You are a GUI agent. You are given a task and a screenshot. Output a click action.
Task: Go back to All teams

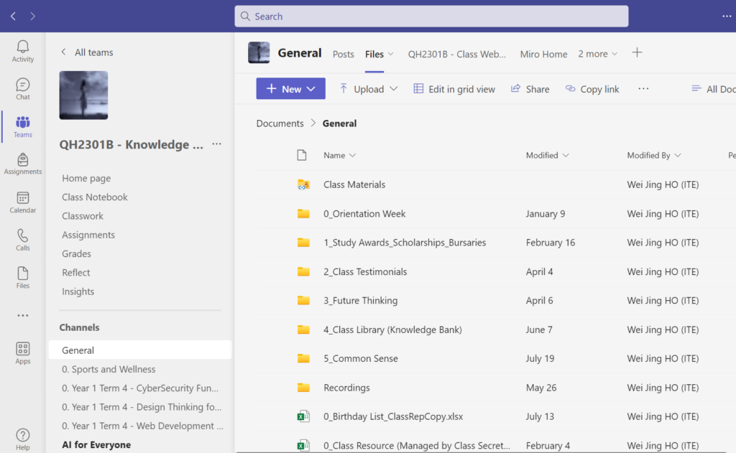(x=86, y=52)
